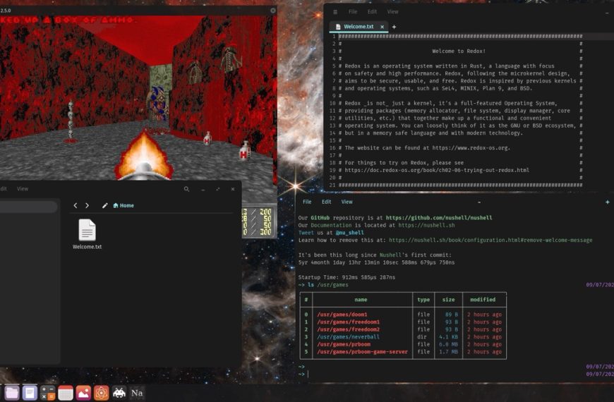The width and height of the screenshot is (614, 402).
Task: Open the text editor File menu
Action: 353,12
